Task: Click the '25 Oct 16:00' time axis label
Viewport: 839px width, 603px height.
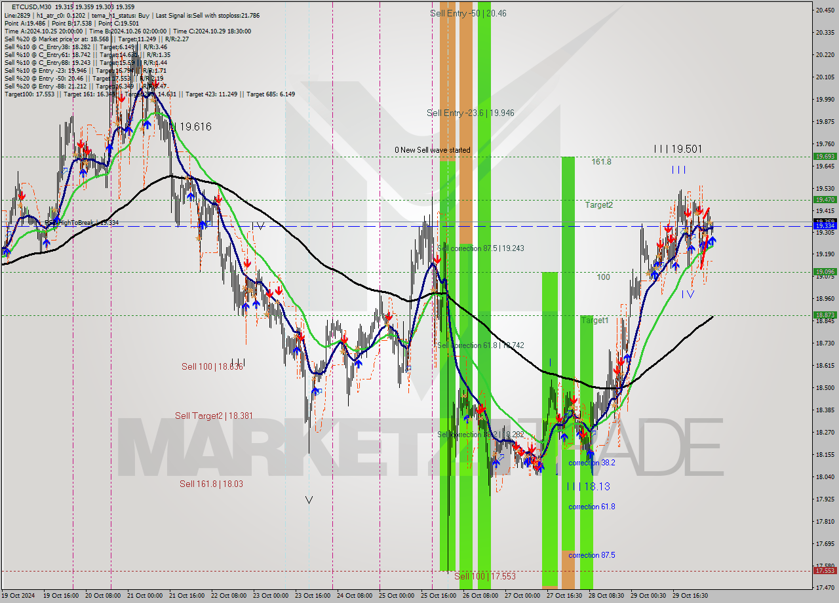Action: pos(438,596)
